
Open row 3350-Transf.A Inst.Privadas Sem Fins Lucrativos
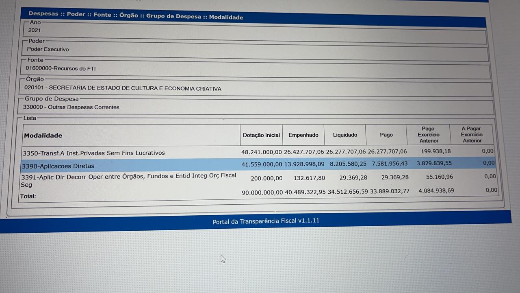[94, 153]
